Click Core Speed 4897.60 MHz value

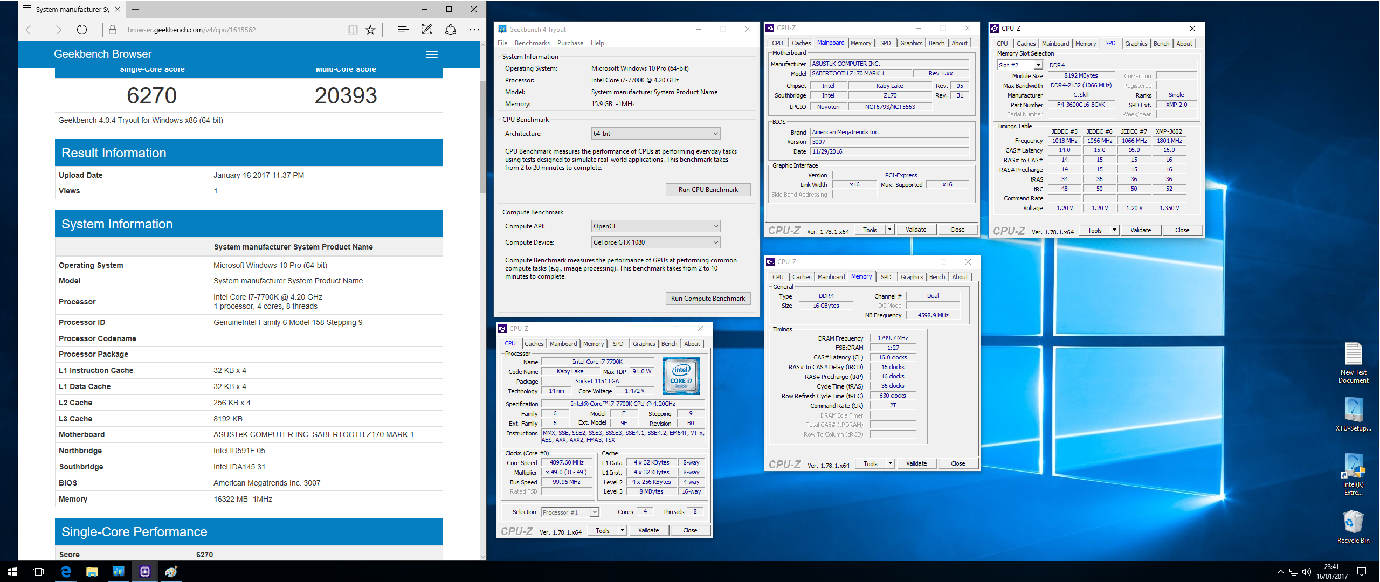click(x=567, y=463)
